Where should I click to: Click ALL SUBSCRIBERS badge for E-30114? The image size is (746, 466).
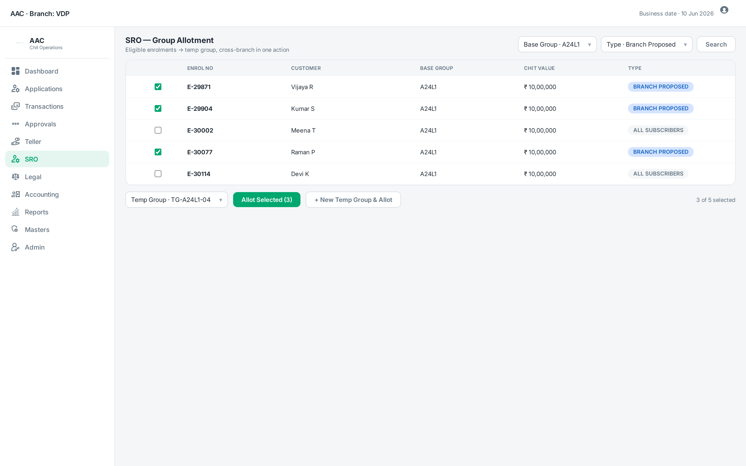[658, 173]
